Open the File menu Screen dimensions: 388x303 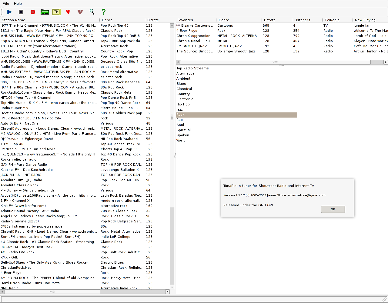pos(6,3)
